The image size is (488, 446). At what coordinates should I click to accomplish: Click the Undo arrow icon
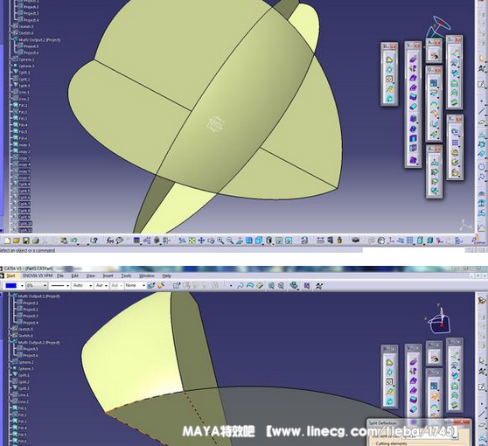[73, 240]
